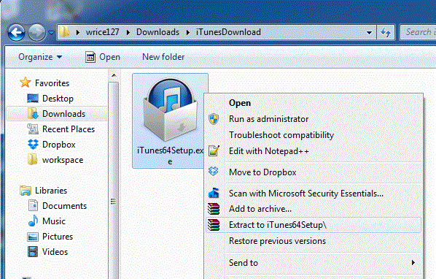The width and height of the screenshot is (436, 279).
Task: Click the Notepad++ icon in the menu
Action: pyautogui.click(x=214, y=151)
